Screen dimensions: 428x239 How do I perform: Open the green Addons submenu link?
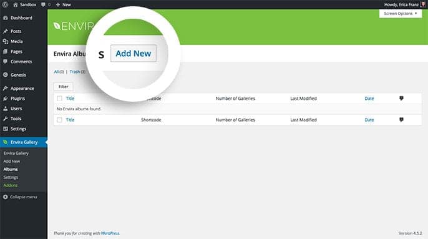[x=11, y=185]
